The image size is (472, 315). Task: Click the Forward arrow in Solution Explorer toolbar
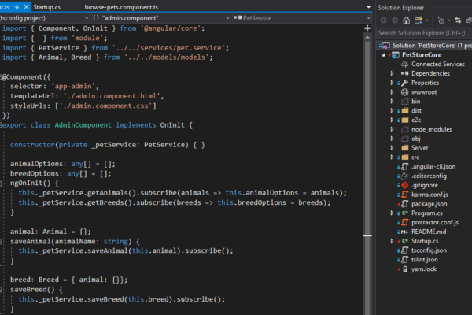[x=395, y=20]
